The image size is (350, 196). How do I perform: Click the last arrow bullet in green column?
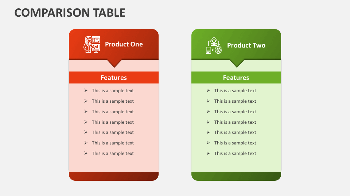click(x=208, y=153)
